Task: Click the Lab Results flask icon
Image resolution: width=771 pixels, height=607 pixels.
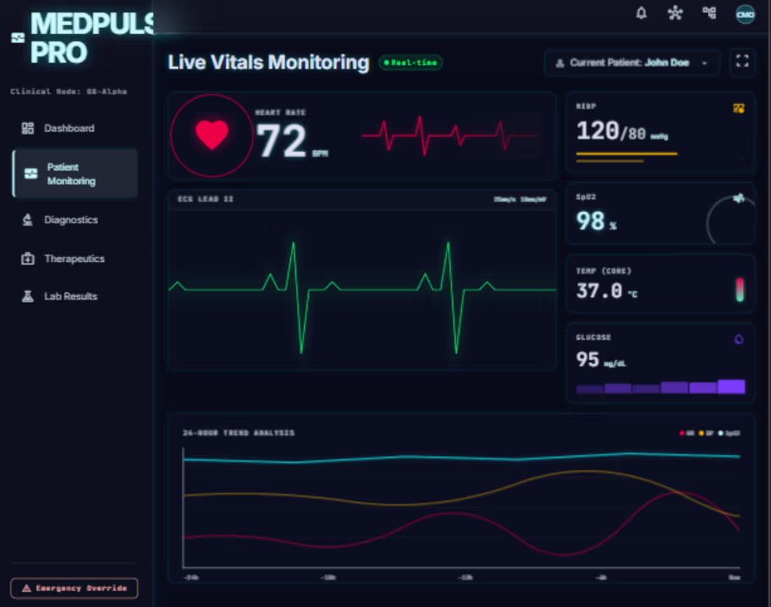Action: click(x=27, y=296)
